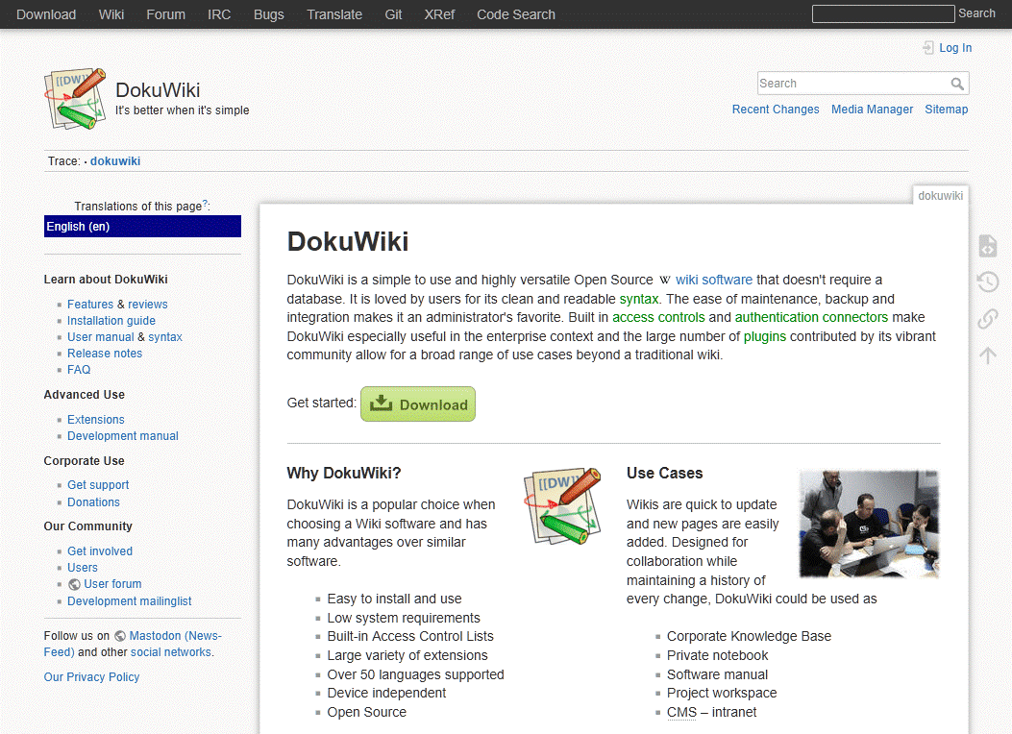Open Donations link
1012x734 pixels.
pyautogui.click(x=93, y=502)
